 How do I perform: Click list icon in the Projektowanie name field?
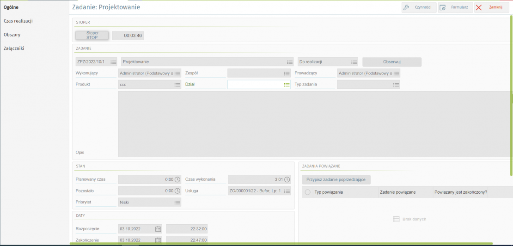pyautogui.click(x=290, y=62)
